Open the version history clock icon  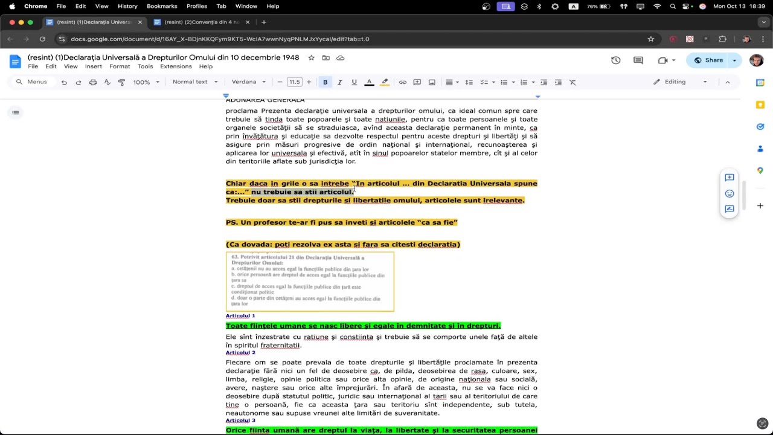click(615, 60)
